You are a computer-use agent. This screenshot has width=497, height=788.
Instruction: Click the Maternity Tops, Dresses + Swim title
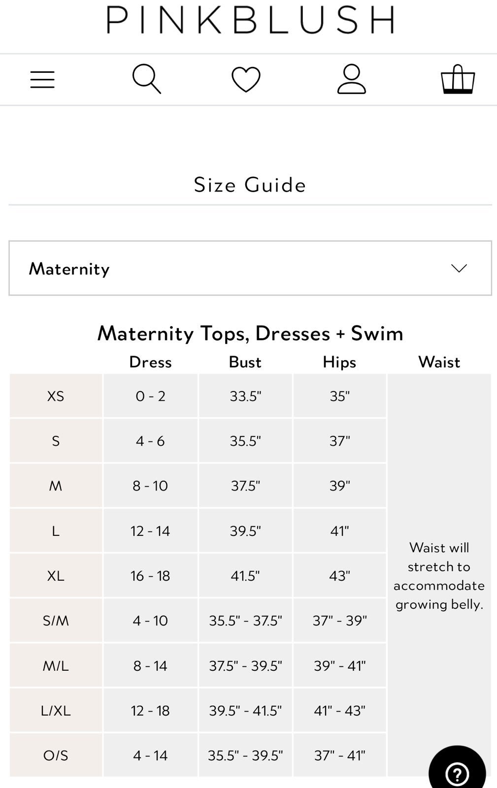pyautogui.click(x=250, y=333)
